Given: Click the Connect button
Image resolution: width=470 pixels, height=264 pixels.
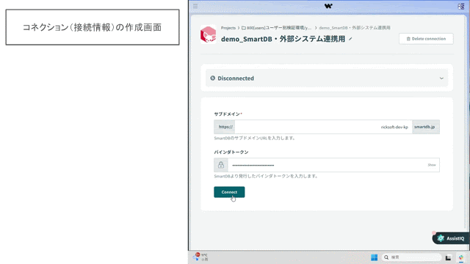Looking at the screenshot, I should (x=229, y=192).
